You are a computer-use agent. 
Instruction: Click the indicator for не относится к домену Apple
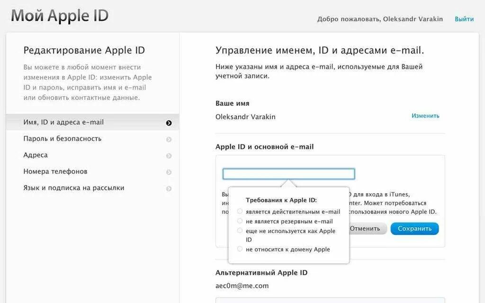click(240, 249)
